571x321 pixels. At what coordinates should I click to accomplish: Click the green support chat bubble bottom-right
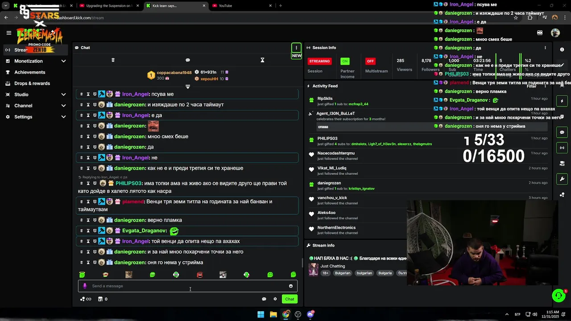(x=558, y=296)
